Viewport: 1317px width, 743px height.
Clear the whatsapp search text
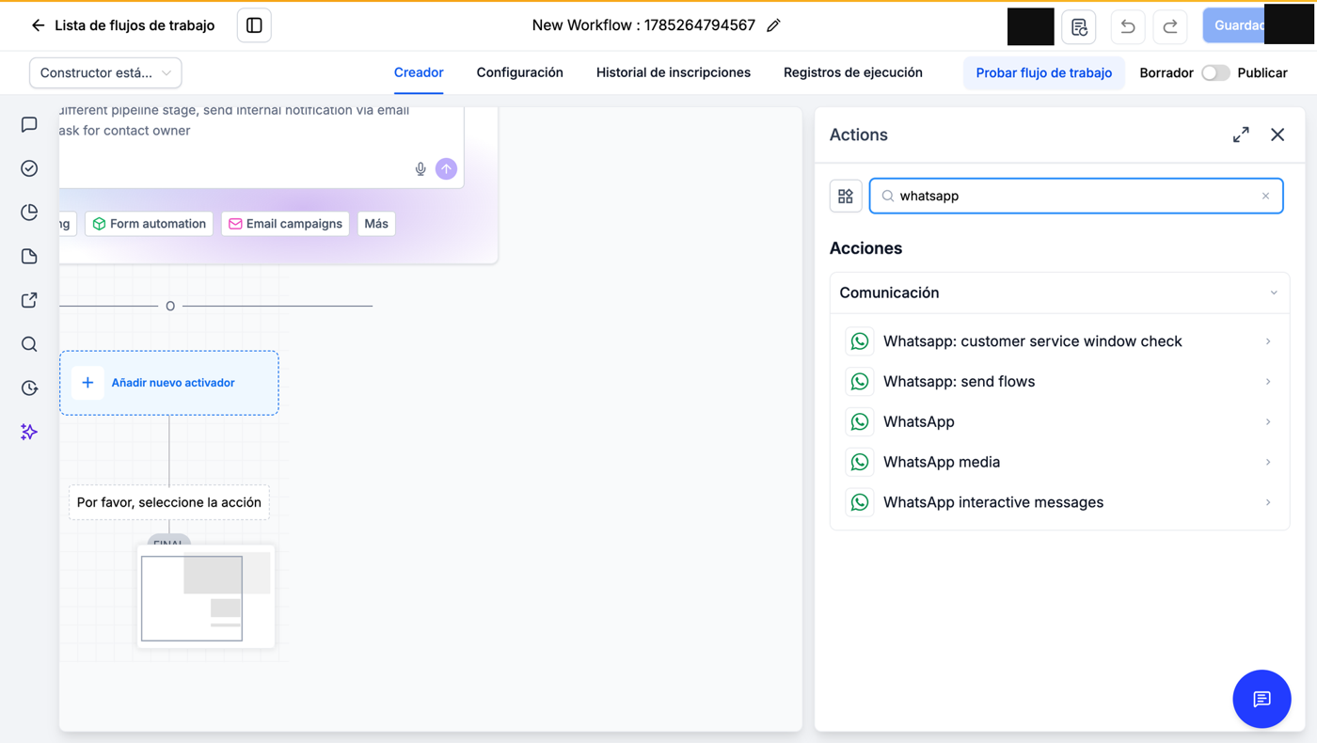pyautogui.click(x=1265, y=196)
